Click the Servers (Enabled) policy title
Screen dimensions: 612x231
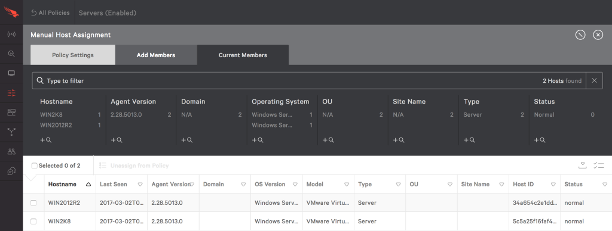(108, 13)
